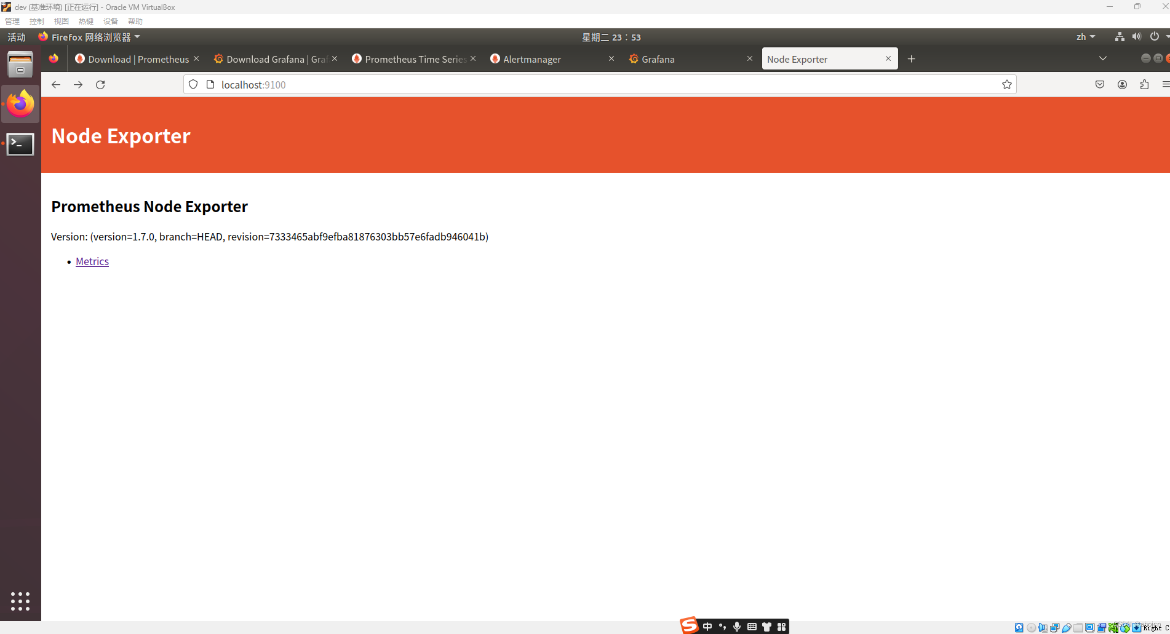Expand zh input language dropdown
Image resolution: width=1170 pixels, height=634 pixels.
pyautogui.click(x=1086, y=37)
